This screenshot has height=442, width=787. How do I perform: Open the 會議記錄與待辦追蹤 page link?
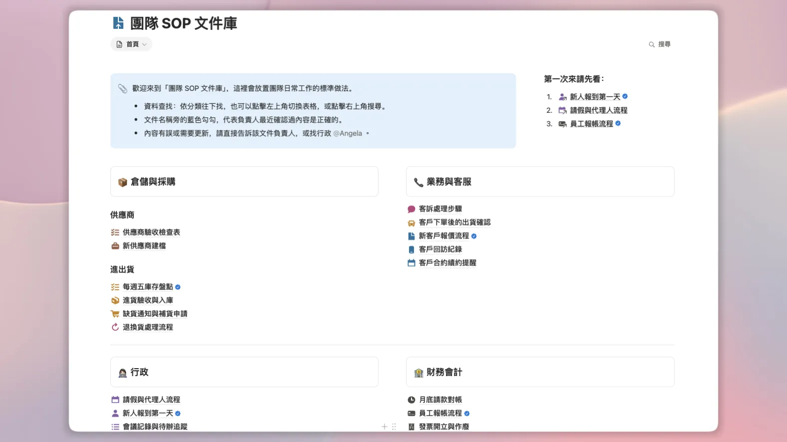point(155,427)
